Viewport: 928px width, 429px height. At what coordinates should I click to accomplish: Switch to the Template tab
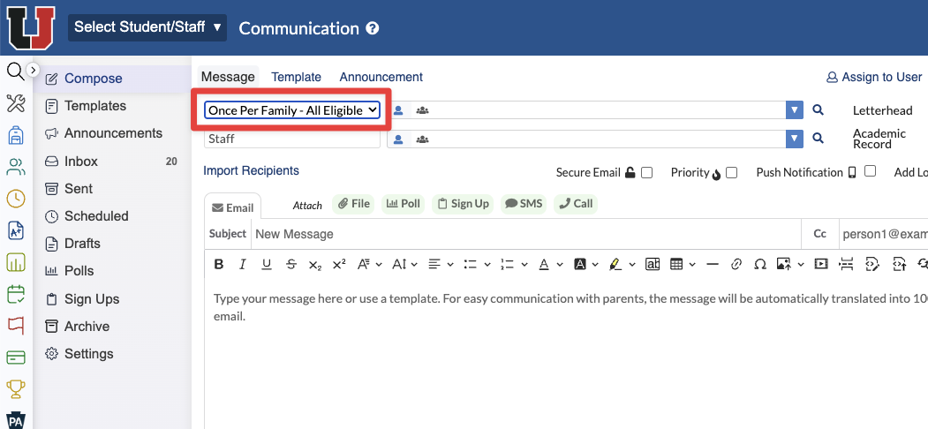[x=296, y=77]
